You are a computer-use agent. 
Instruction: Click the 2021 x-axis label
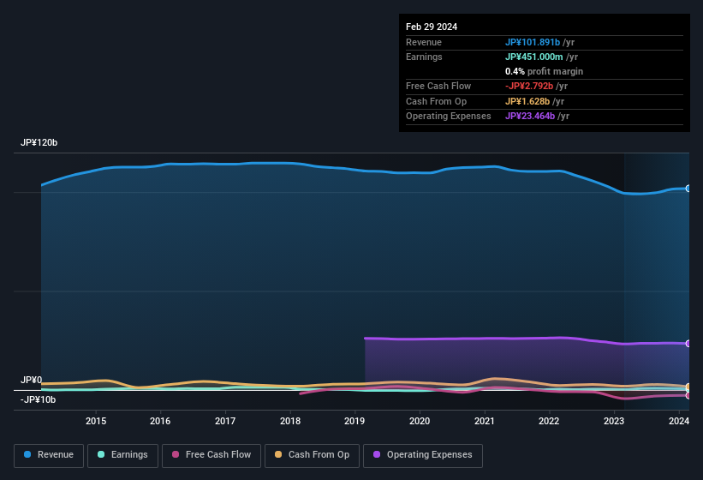coord(484,421)
